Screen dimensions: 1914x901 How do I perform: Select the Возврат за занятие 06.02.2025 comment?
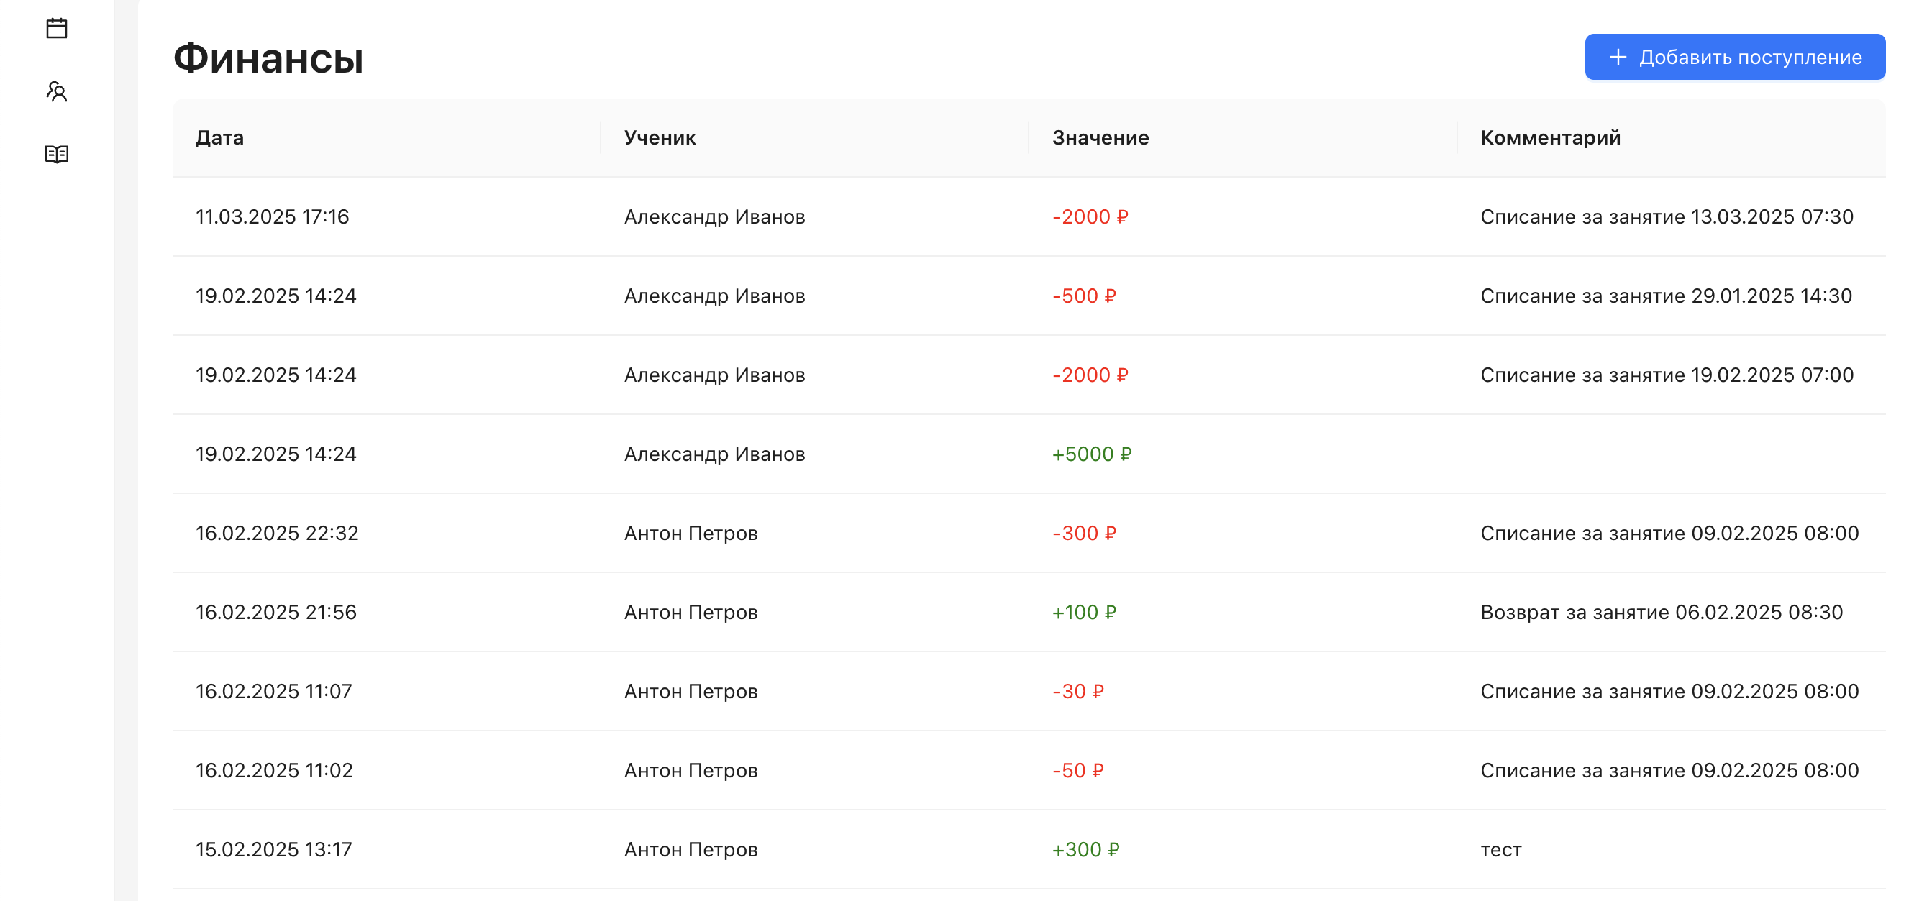[1662, 612]
